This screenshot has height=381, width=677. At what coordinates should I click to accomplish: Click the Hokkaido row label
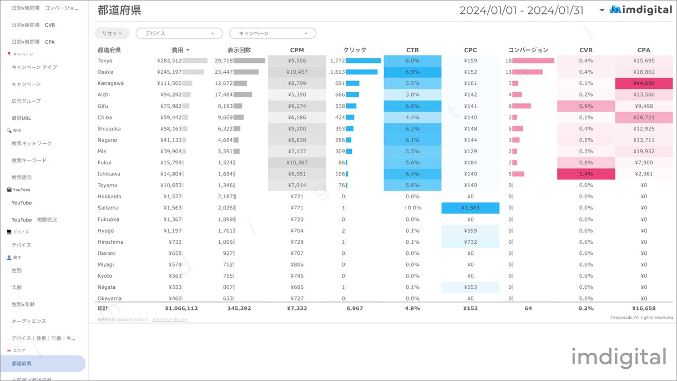(x=109, y=197)
